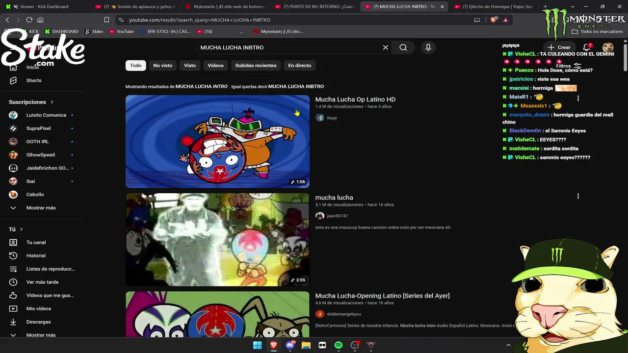Open Ver más tarde list

(x=42, y=282)
